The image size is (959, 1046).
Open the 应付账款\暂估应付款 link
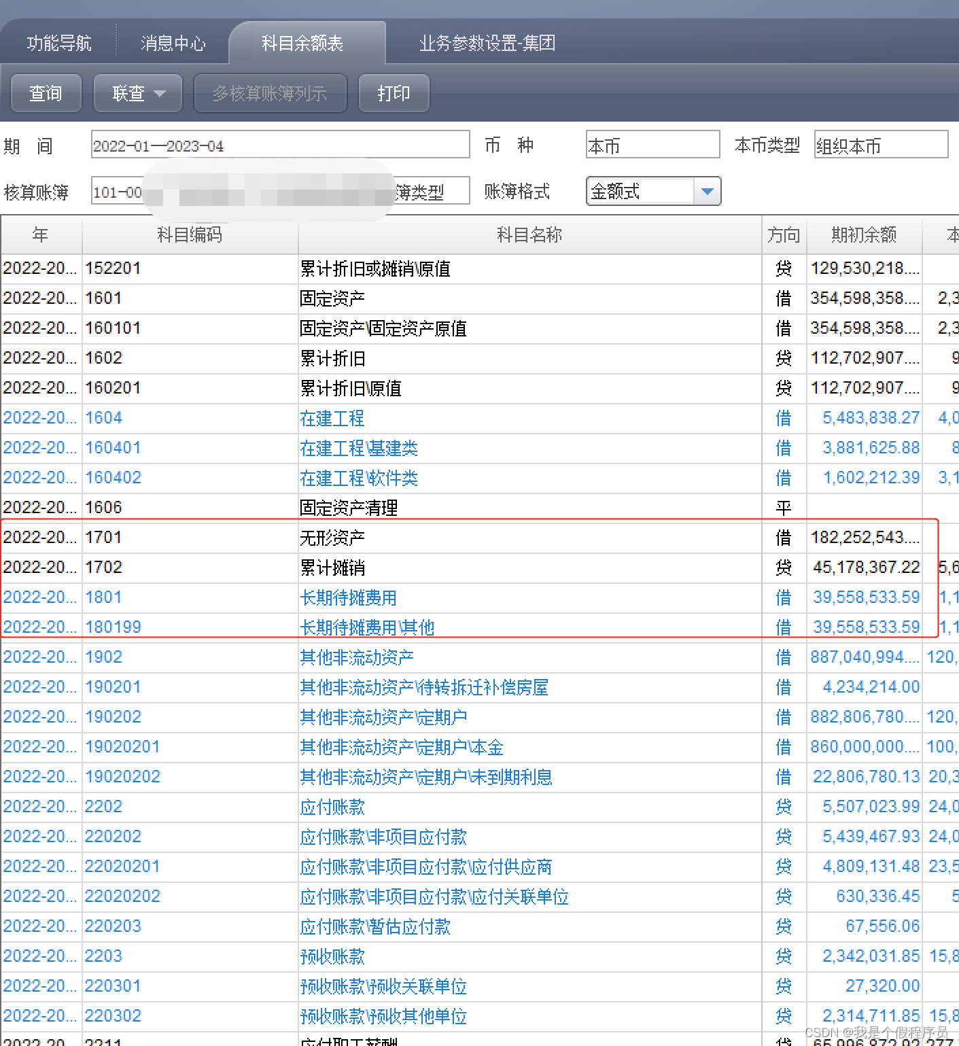(375, 927)
